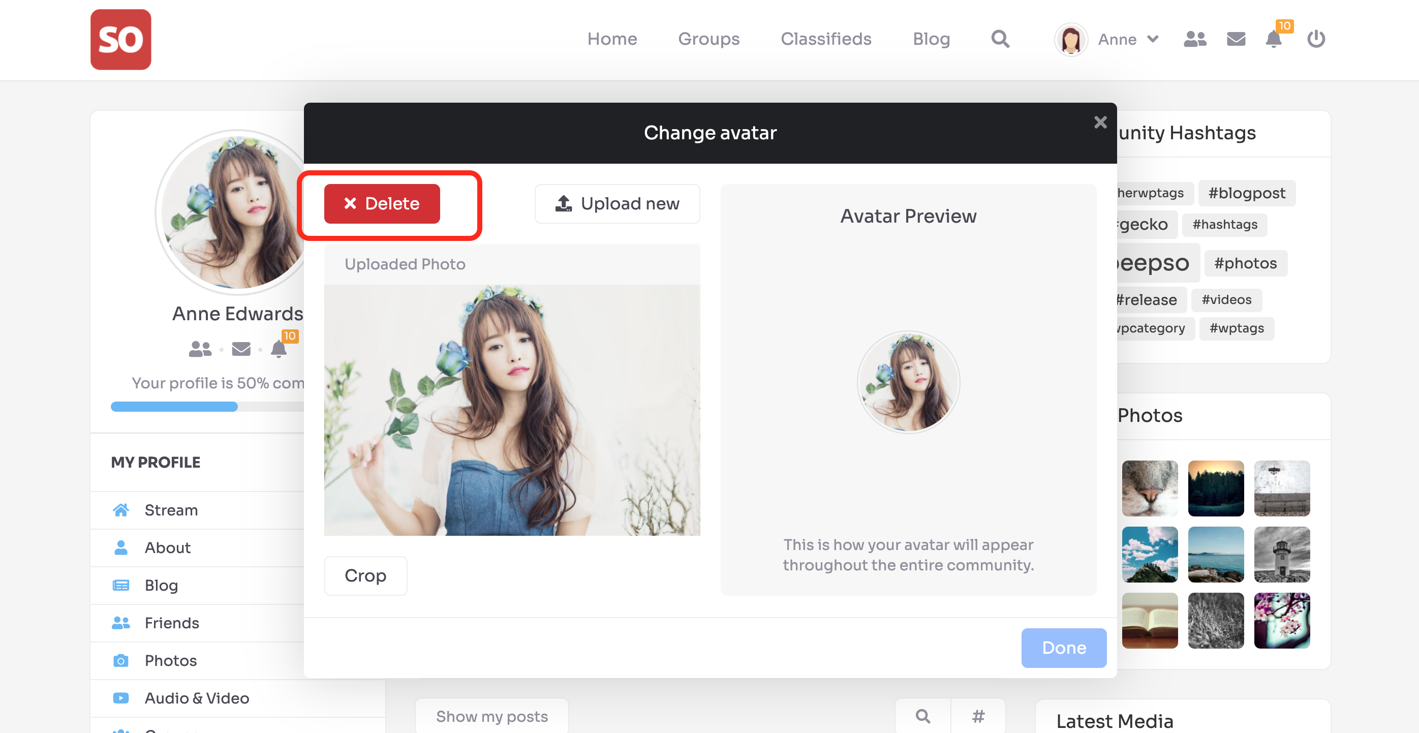
Task: Click envelope icon under Anne Edwards name
Action: pos(241,349)
